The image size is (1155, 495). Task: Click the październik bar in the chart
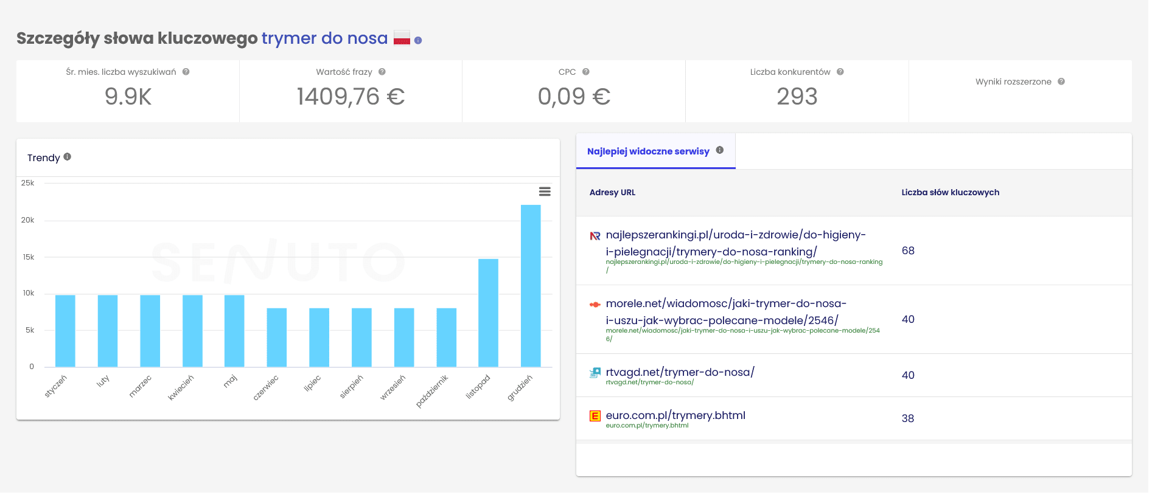(x=447, y=337)
